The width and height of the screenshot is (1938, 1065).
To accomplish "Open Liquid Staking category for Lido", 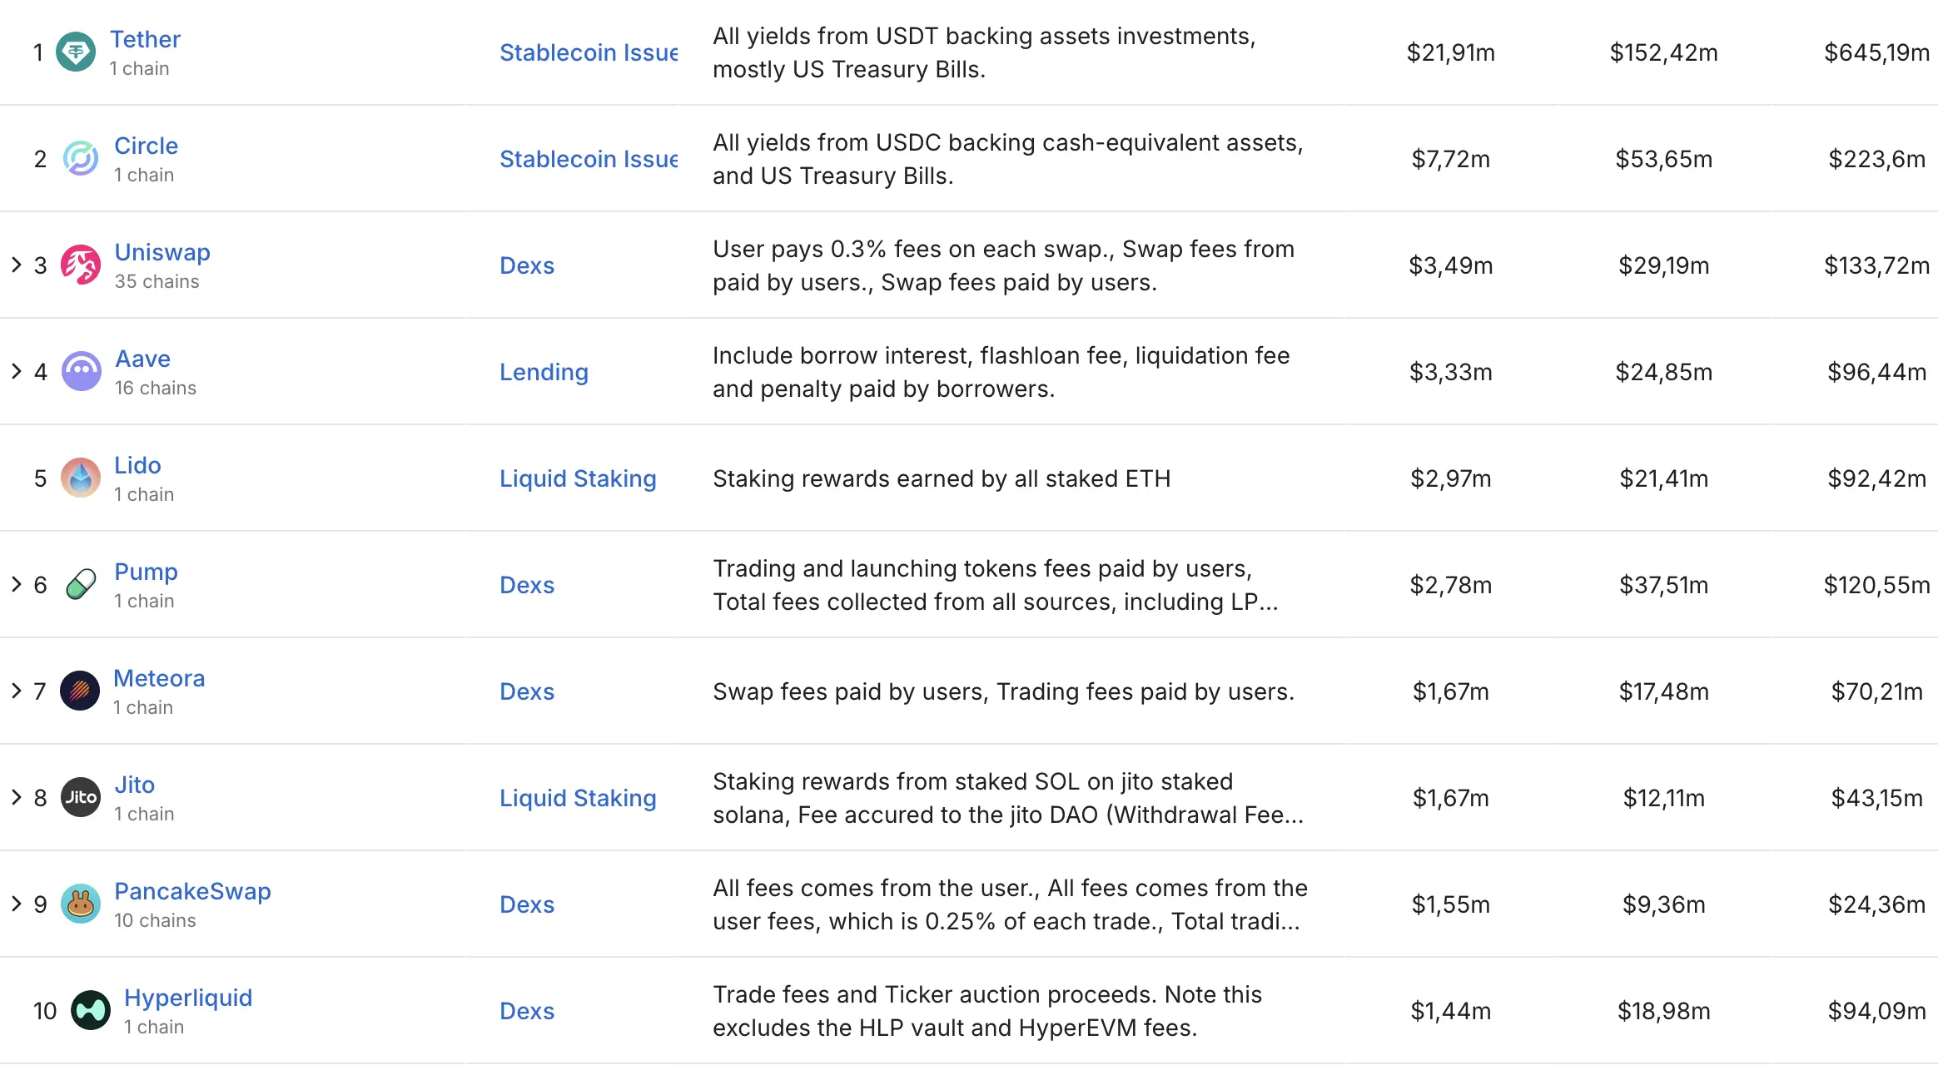I will coord(578,478).
